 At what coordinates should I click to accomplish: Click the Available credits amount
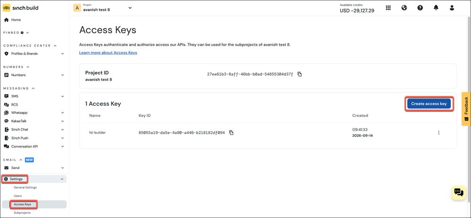(x=357, y=10)
